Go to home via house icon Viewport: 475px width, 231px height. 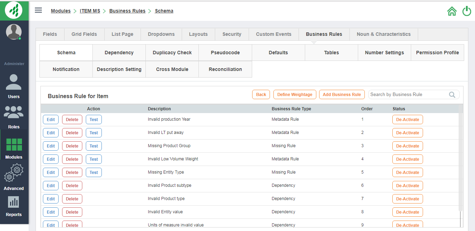tap(452, 11)
